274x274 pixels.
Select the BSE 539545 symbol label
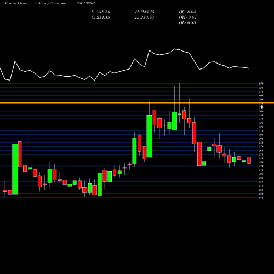[86, 3]
